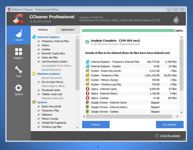Click the title bar CCleaner app icon

coord(9,9)
